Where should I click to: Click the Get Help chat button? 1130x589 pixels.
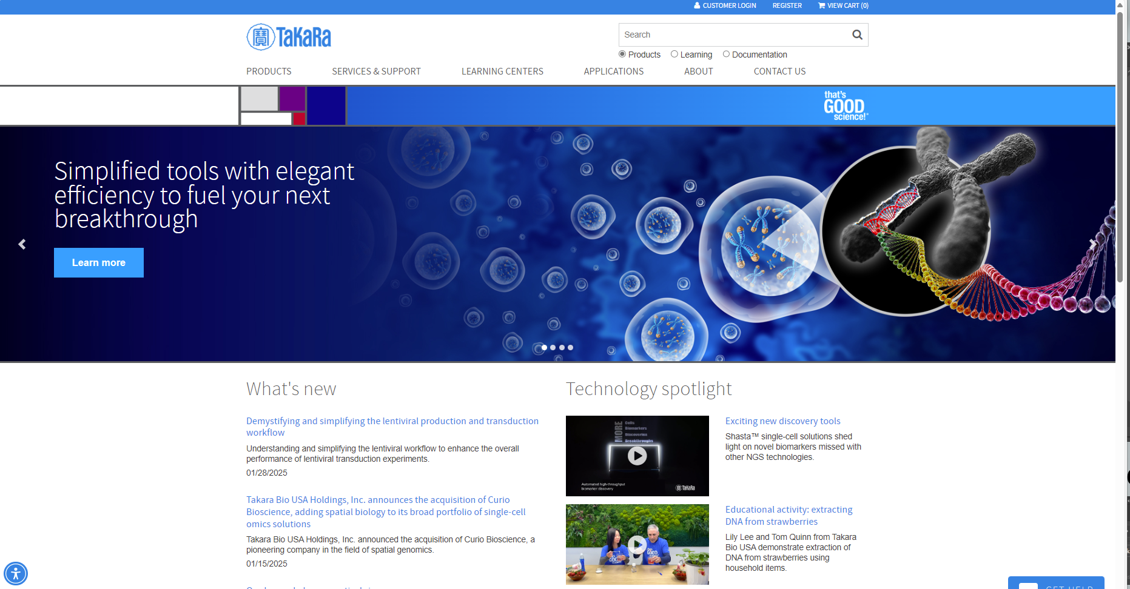1056,583
